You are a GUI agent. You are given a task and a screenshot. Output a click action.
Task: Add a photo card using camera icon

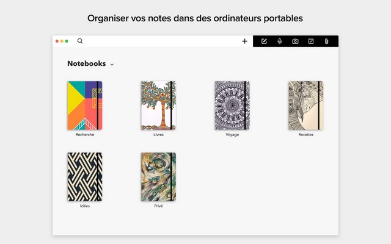[295, 41]
